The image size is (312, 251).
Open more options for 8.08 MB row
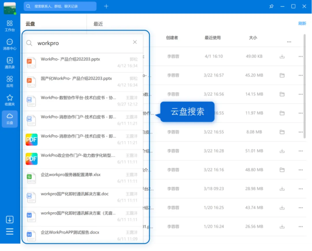301,132
